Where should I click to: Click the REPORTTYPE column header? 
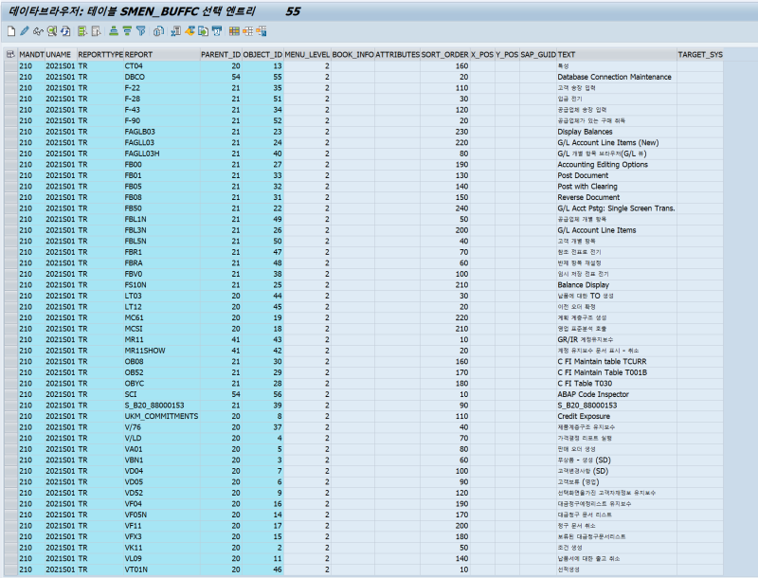tap(100, 55)
